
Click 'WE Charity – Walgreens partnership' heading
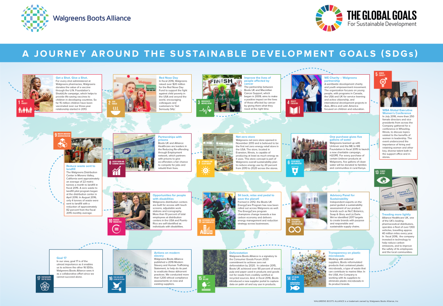[x=340, y=79]
